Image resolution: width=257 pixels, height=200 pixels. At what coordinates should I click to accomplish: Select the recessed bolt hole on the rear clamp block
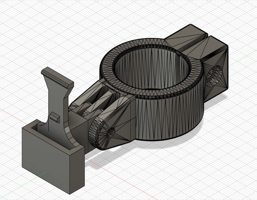(214, 76)
